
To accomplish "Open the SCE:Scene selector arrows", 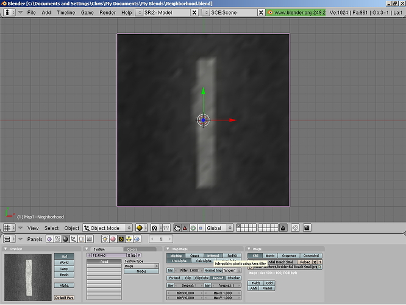I will click(x=206, y=12).
